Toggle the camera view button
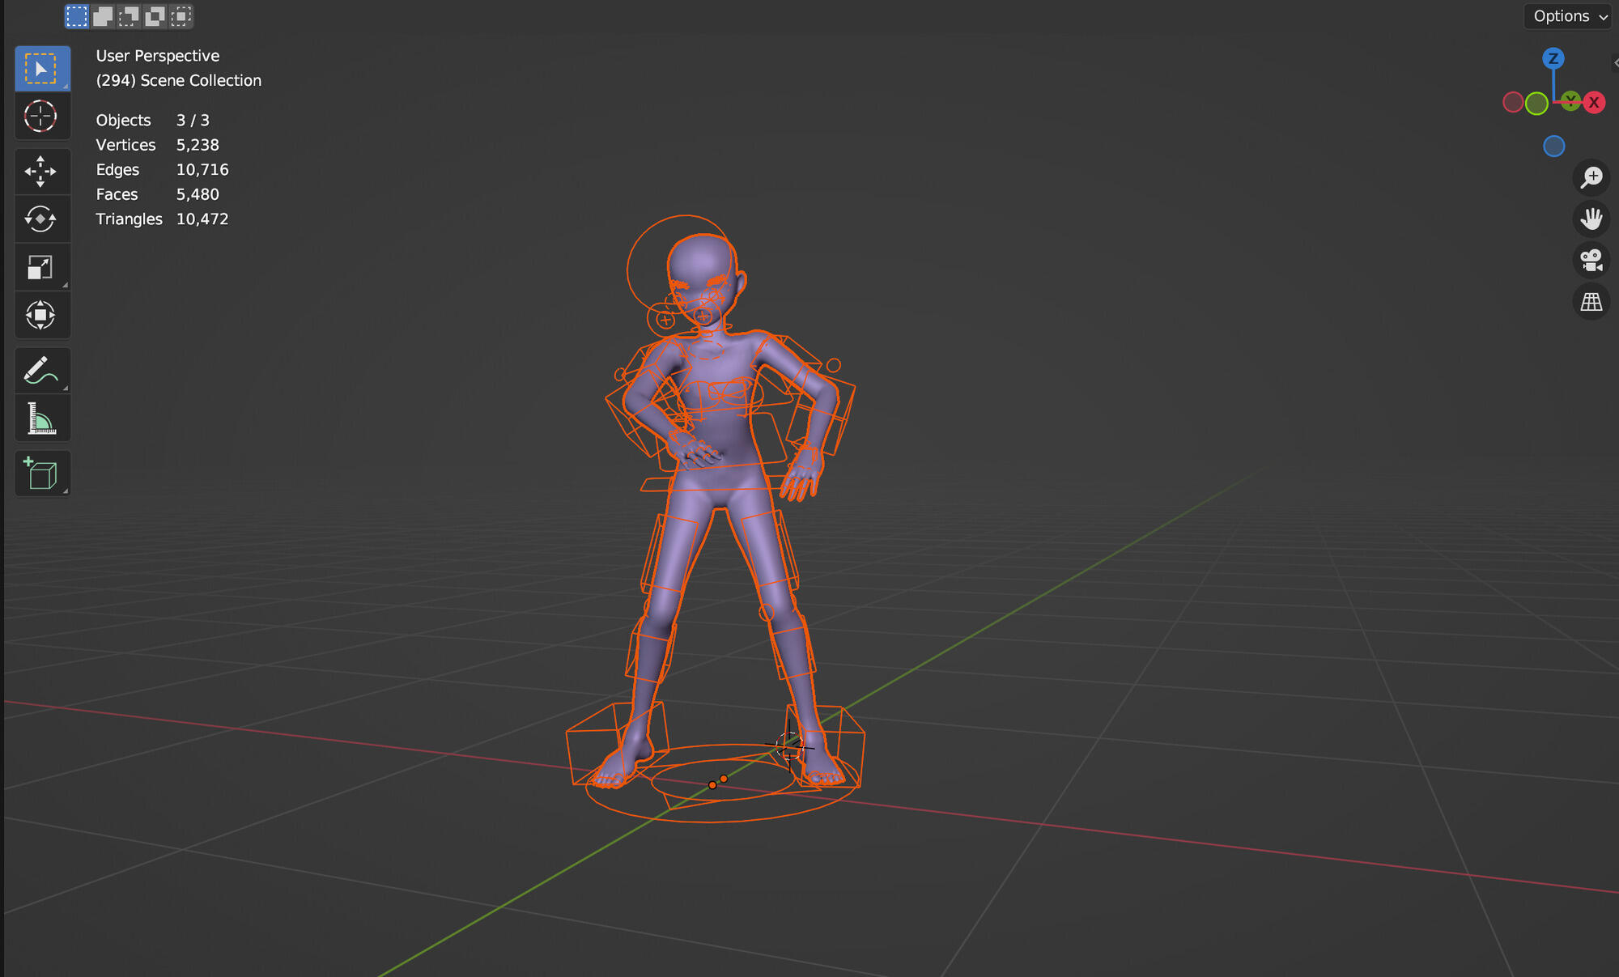The height and width of the screenshot is (977, 1619). pos(1591,261)
